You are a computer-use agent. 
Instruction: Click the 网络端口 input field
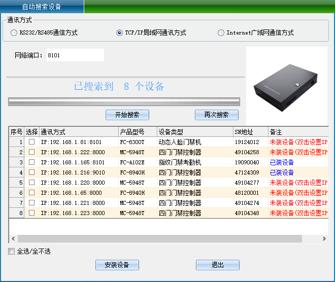click(75, 55)
